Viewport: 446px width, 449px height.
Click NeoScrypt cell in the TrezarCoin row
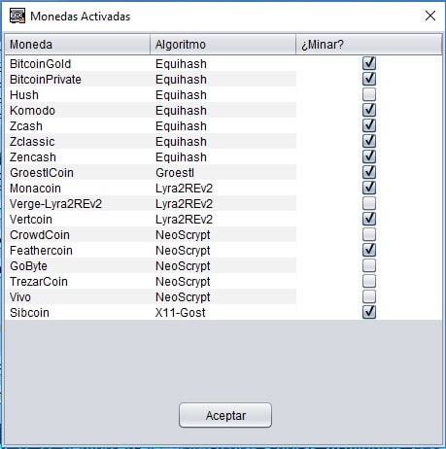click(x=223, y=282)
